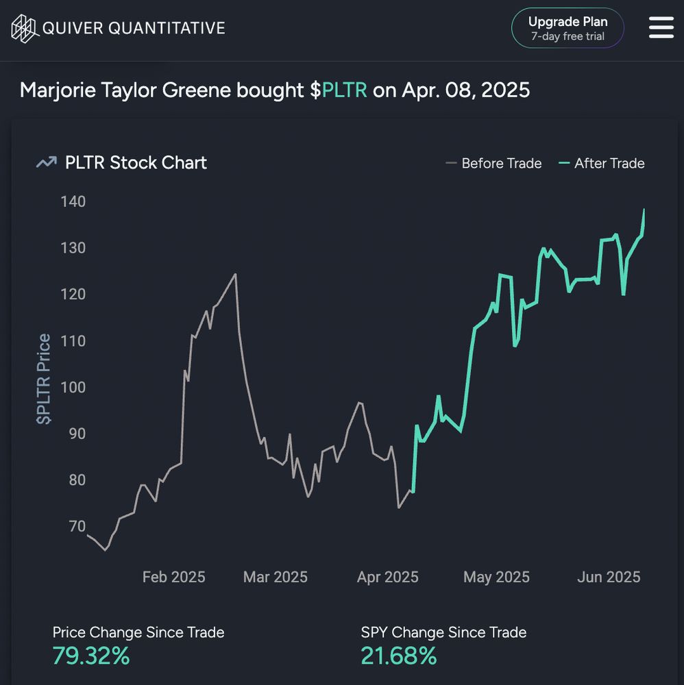Image resolution: width=684 pixels, height=685 pixels.
Task: Click the $PLTR Price axis title
Action: [x=44, y=379]
